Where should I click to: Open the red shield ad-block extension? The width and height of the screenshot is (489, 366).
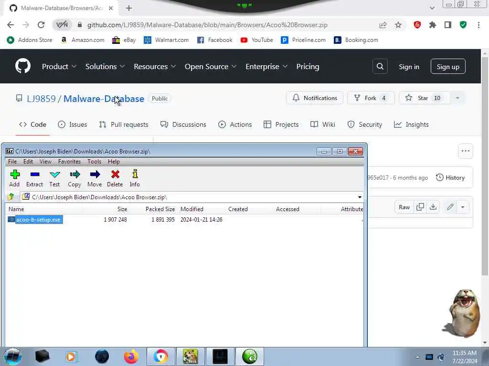point(417,25)
